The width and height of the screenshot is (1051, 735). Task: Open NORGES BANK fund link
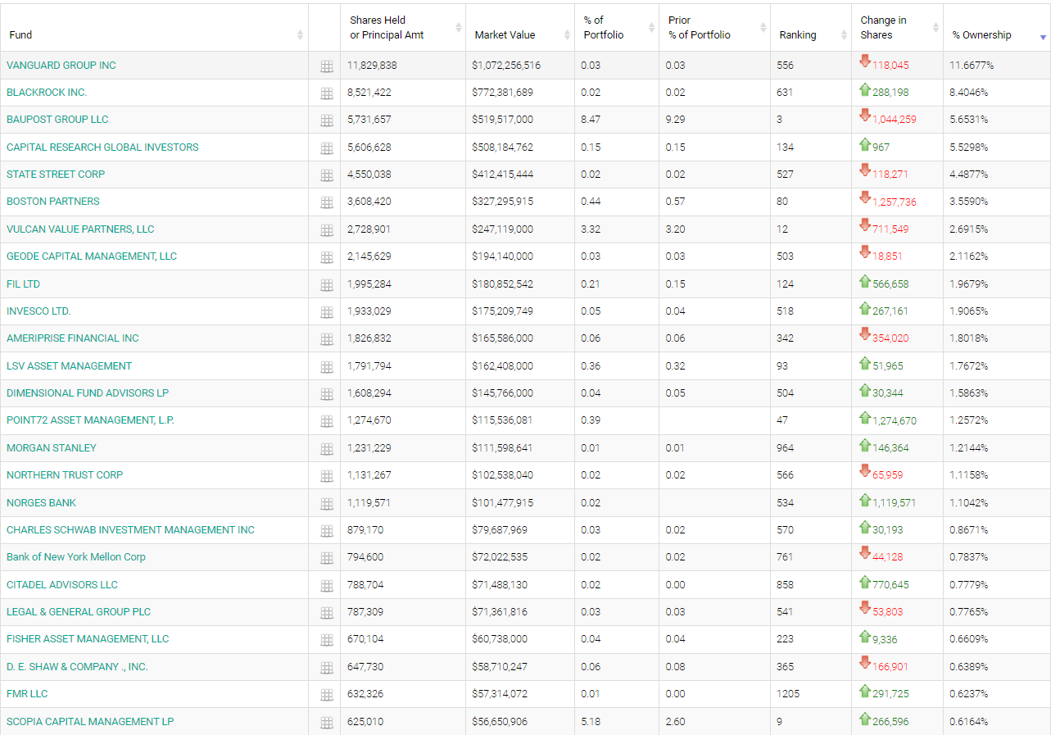[x=41, y=503]
